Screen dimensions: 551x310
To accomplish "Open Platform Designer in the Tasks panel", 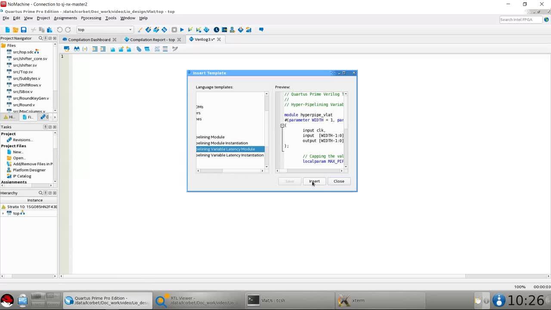I will [29, 170].
